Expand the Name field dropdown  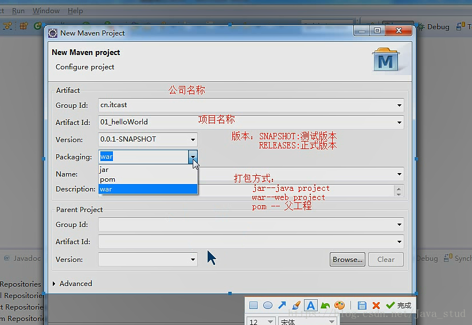pos(399,174)
